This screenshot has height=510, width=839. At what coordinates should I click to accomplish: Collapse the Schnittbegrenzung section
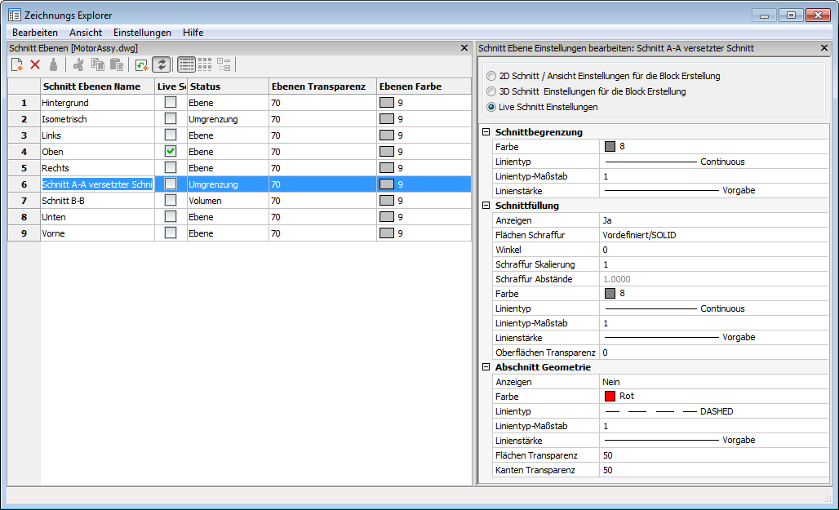click(486, 132)
